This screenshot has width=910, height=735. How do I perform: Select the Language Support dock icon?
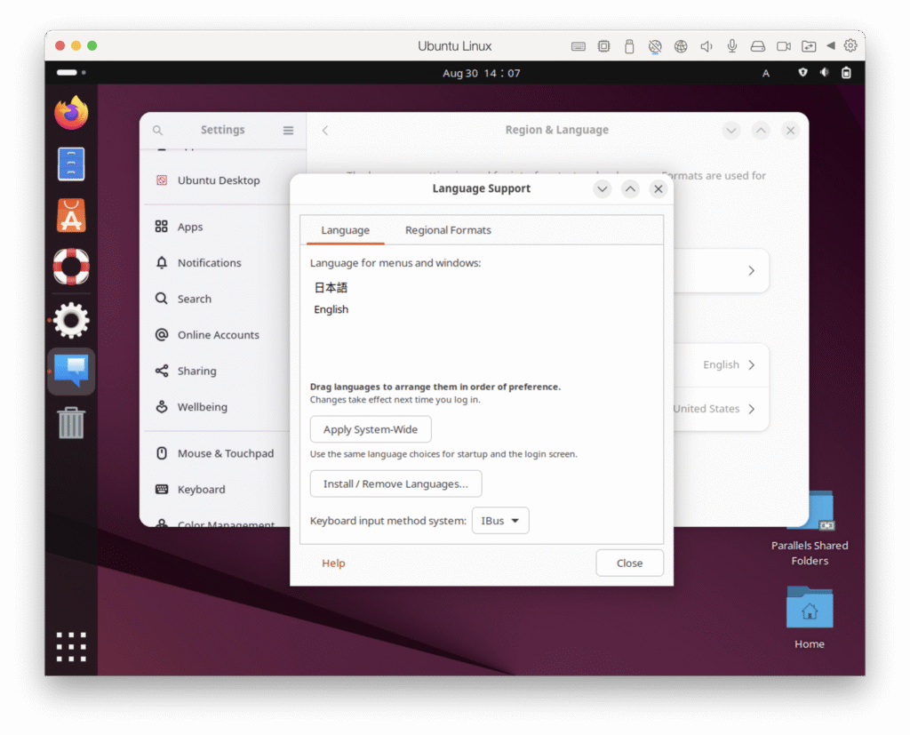pos(71,371)
